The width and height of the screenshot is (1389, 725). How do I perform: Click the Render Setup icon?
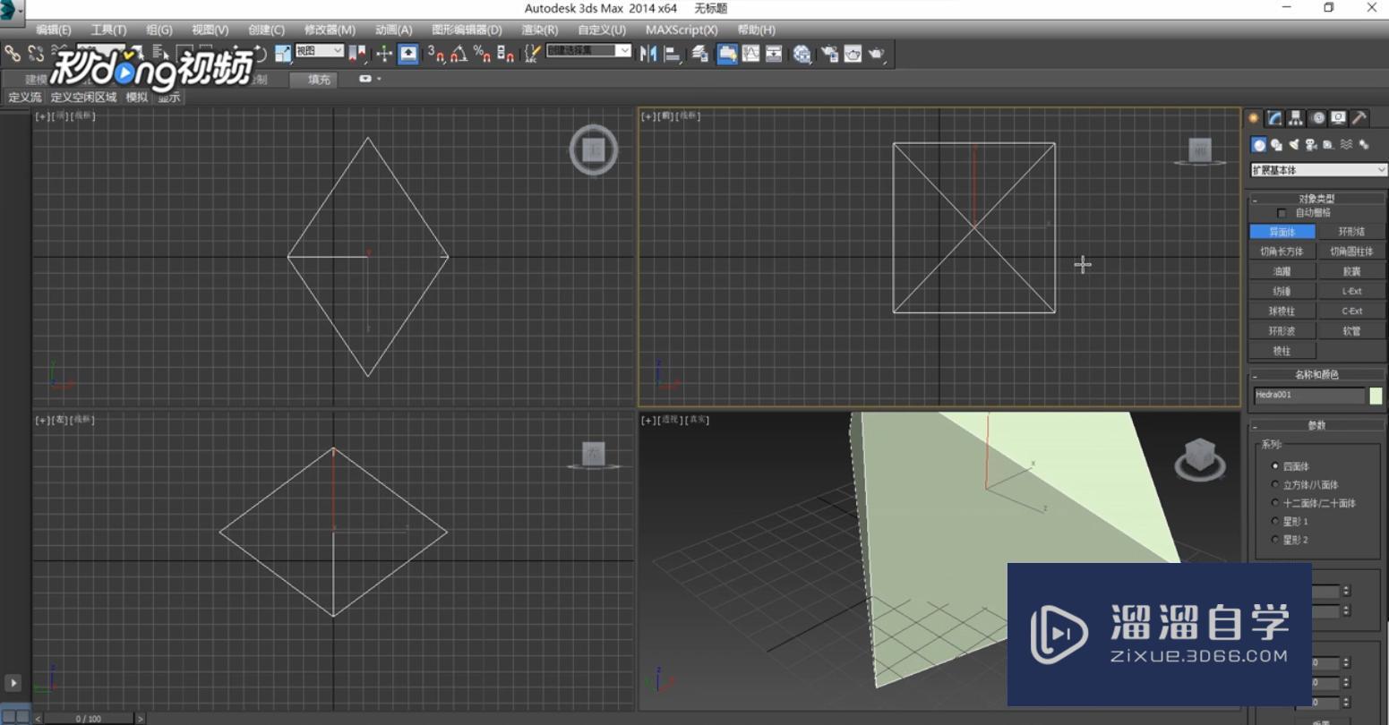coord(829,54)
